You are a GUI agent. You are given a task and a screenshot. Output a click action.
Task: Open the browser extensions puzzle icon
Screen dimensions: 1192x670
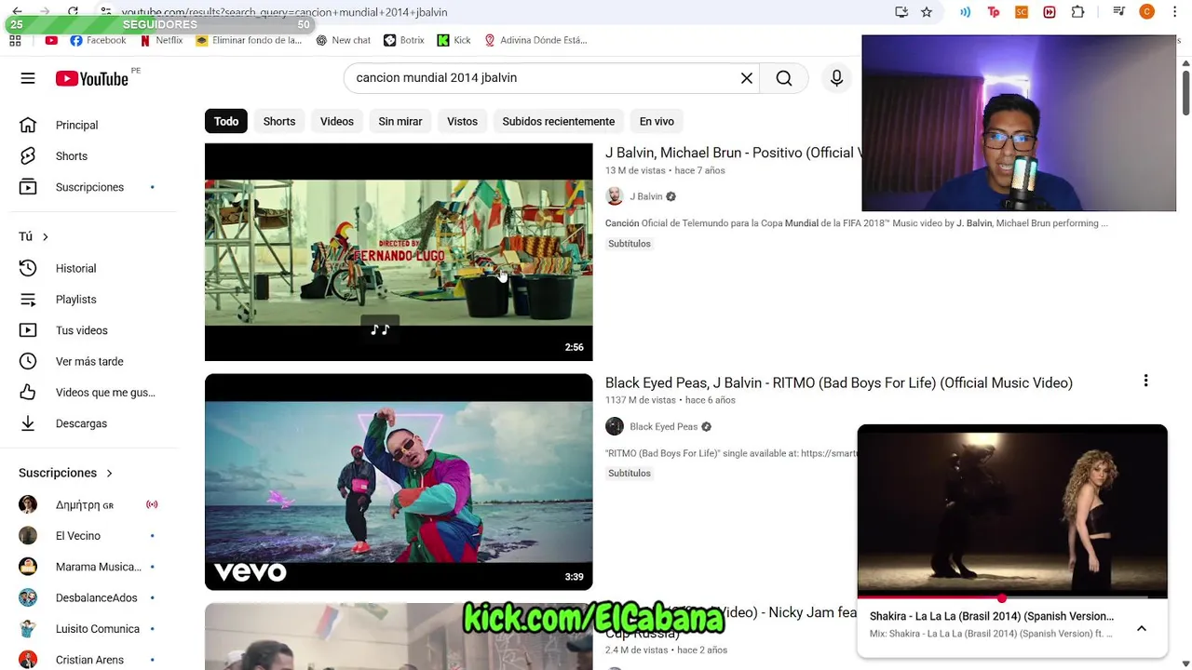tap(1077, 12)
